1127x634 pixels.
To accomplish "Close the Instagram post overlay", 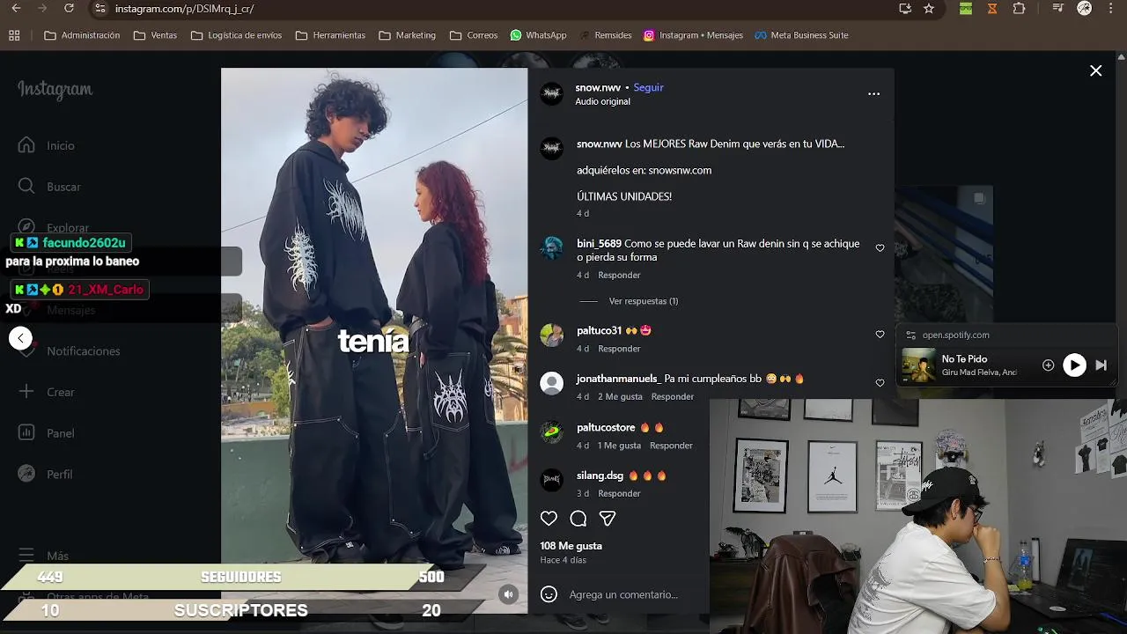I will click(x=1095, y=70).
